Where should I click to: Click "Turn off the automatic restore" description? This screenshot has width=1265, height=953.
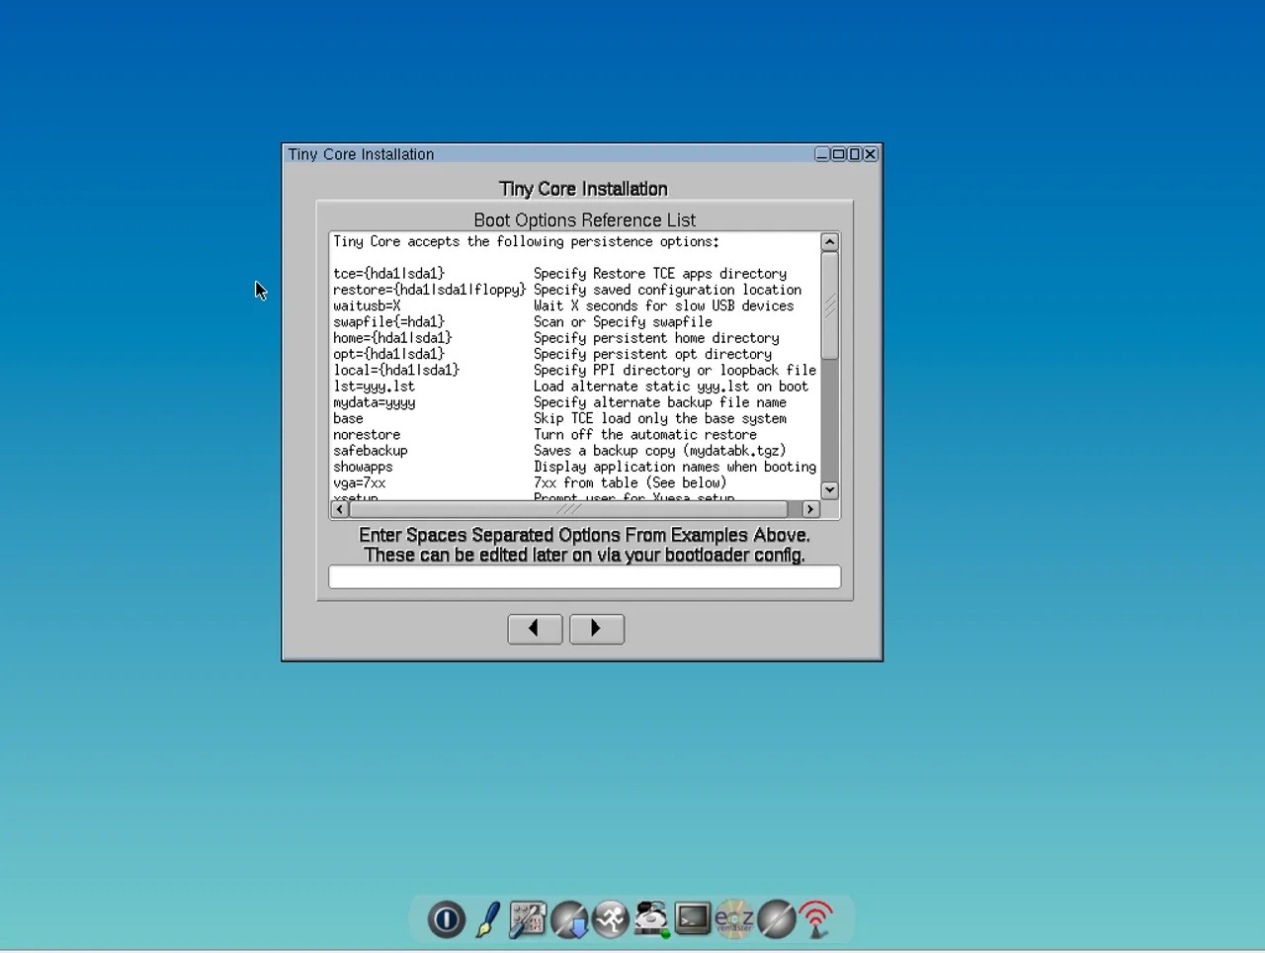(x=645, y=435)
